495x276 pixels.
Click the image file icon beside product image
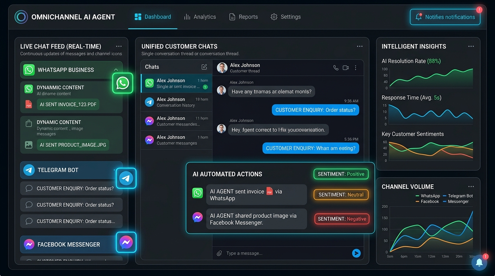pos(28,145)
